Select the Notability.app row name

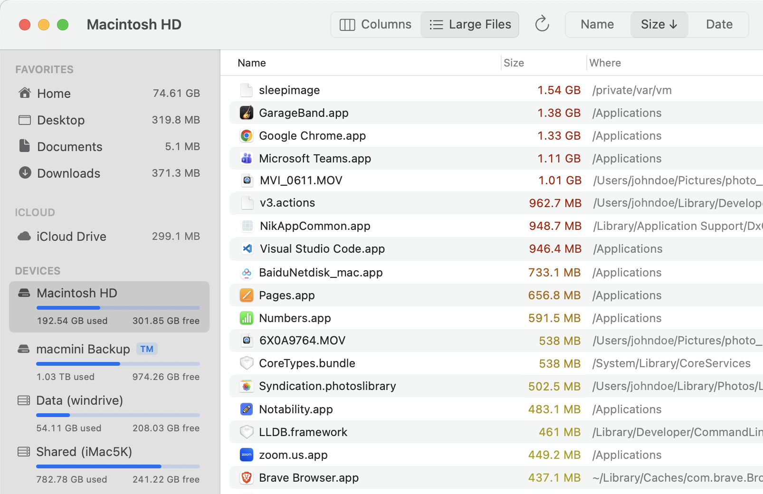(x=296, y=409)
